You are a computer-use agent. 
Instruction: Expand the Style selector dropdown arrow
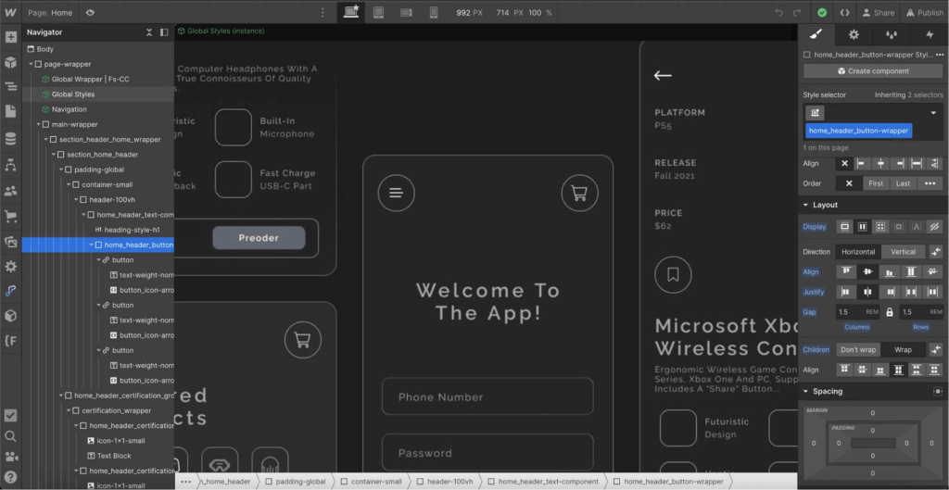coord(933,113)
